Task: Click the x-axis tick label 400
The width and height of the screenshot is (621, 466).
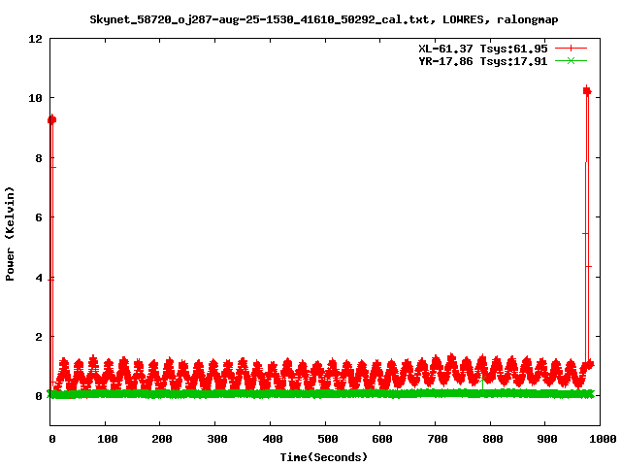Action: [272, 439]
